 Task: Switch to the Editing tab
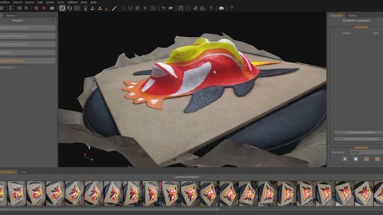point(352,16)
